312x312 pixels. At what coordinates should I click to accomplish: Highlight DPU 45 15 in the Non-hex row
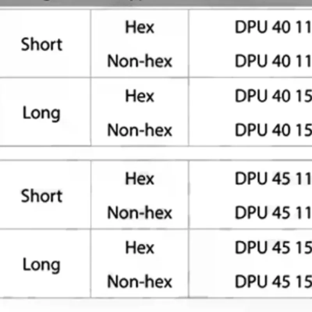(273, 281)
